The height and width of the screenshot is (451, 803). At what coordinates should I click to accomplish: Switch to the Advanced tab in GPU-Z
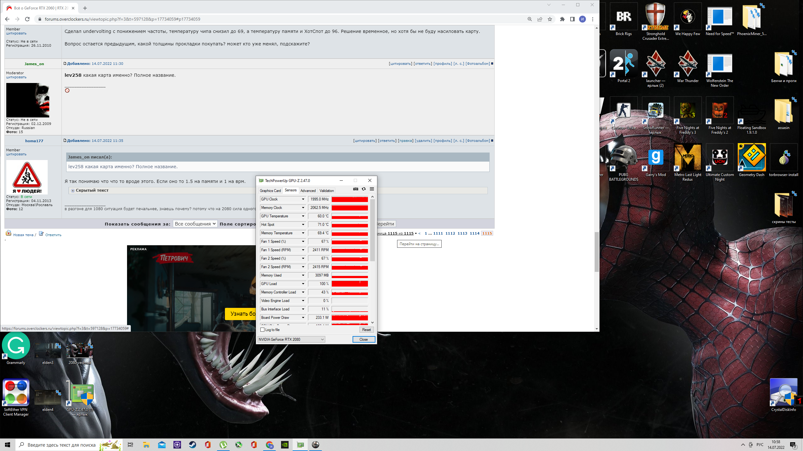coord(308,190)
